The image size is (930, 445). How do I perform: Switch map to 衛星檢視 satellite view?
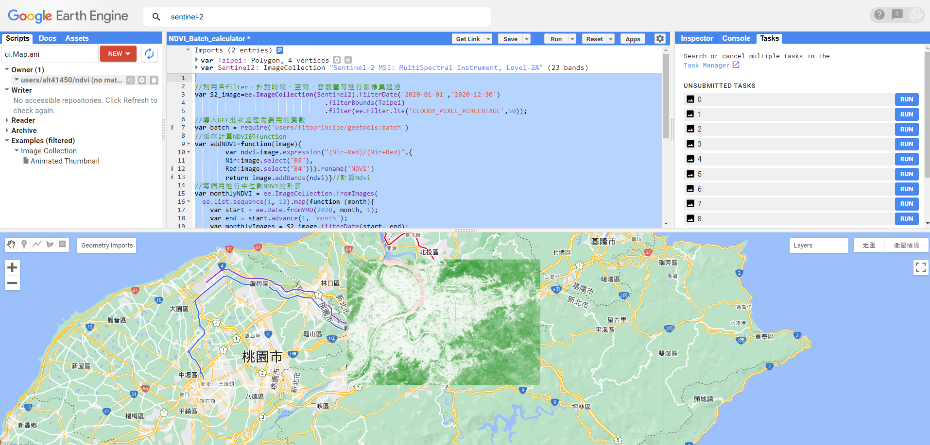coord(908,245)
